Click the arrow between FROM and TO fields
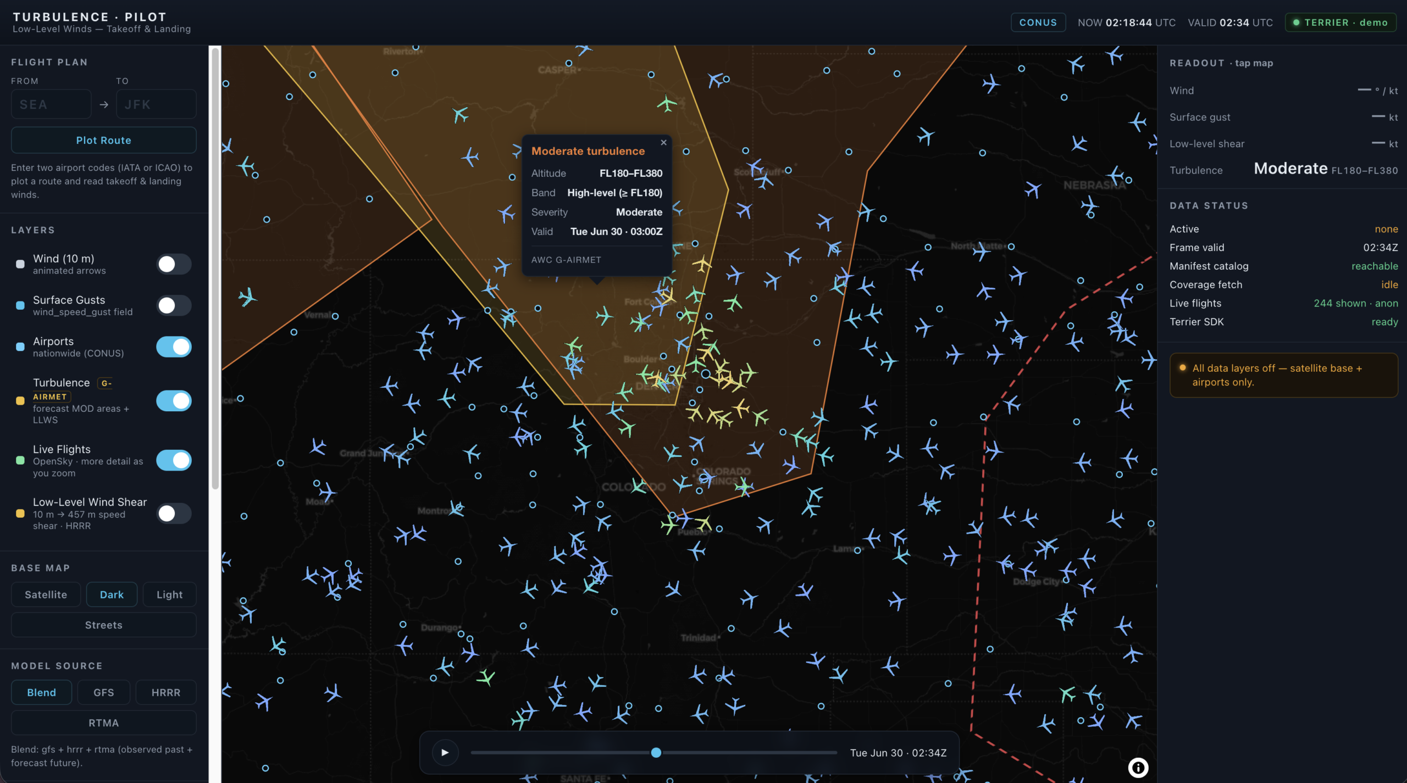Viewport: 1407px width, 783px height. (x=104, y=104)
